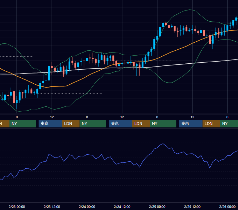Click the 2/23 12:00 date label

click(52, 206)
